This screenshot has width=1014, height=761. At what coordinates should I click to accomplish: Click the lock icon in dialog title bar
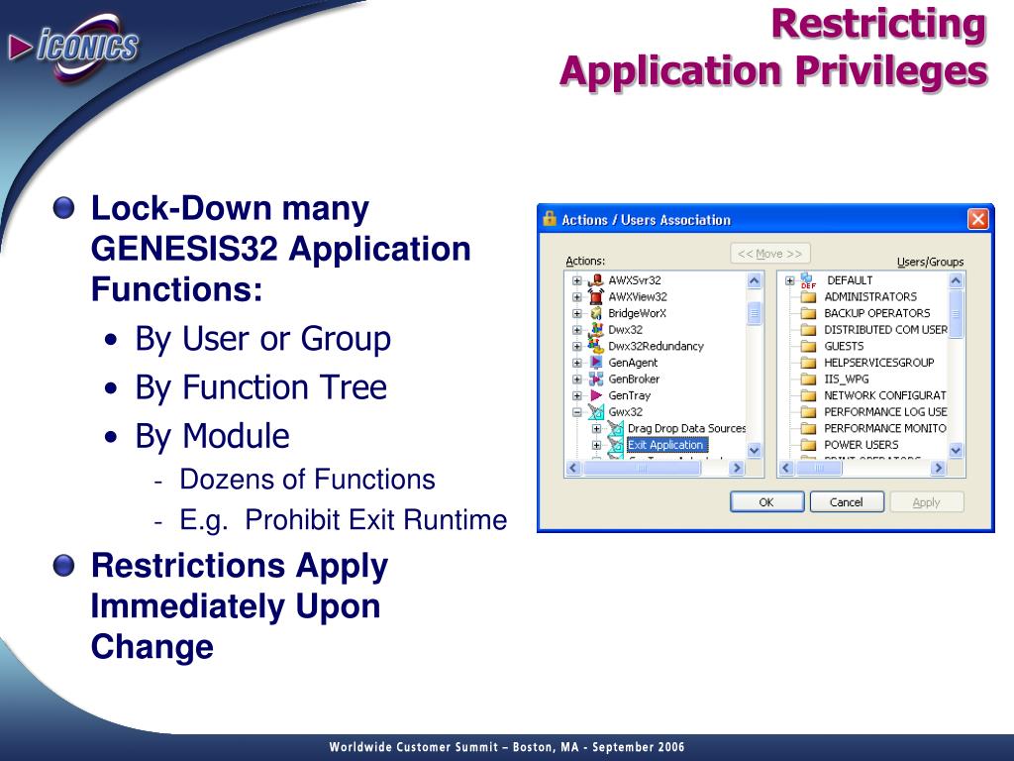click(x=550, y=219)
